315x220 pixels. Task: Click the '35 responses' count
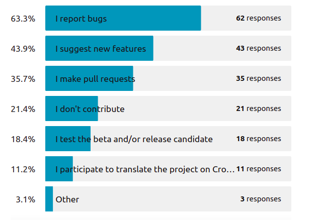click(259, 78)
